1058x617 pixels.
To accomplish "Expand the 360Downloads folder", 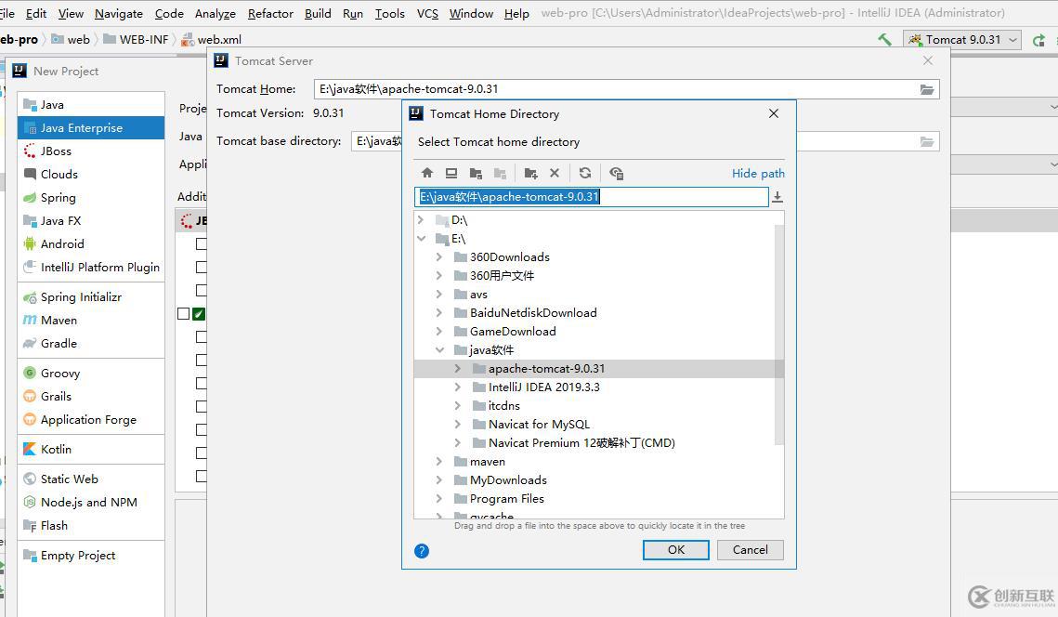I will pyautogui.click(x=439, y=257).
